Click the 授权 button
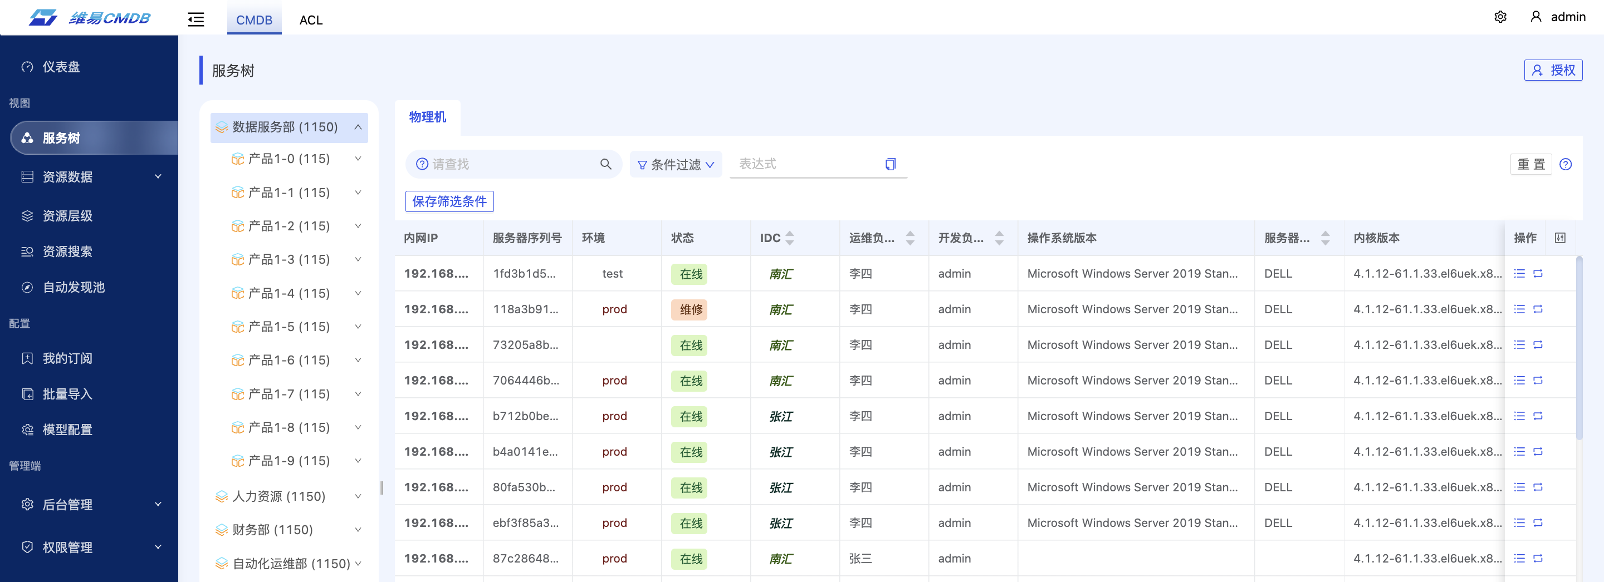 pos(1552,70)
